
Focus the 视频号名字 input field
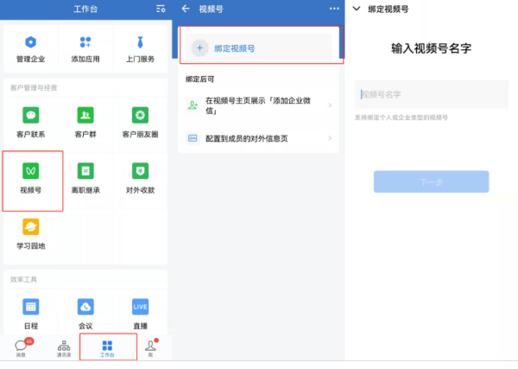pos(430,94)
